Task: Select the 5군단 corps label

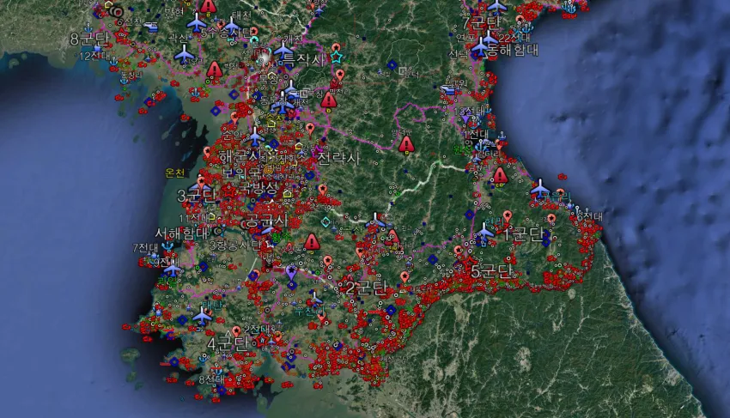Action: (491, 271)
